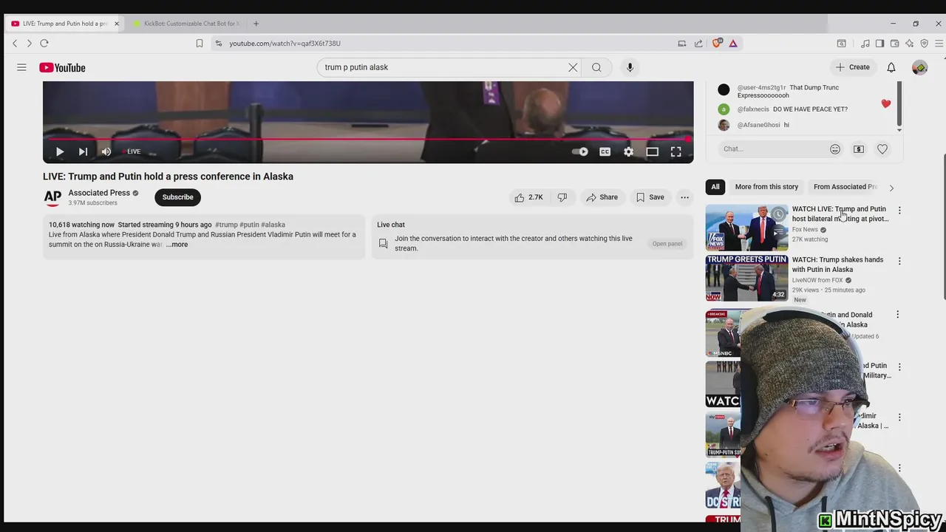Bookmark this page
The width and height of the screenshot is (946, 532).
coord(200,44)
